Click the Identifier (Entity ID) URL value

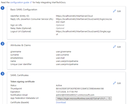pyautogui.click(x=74, y=16)
